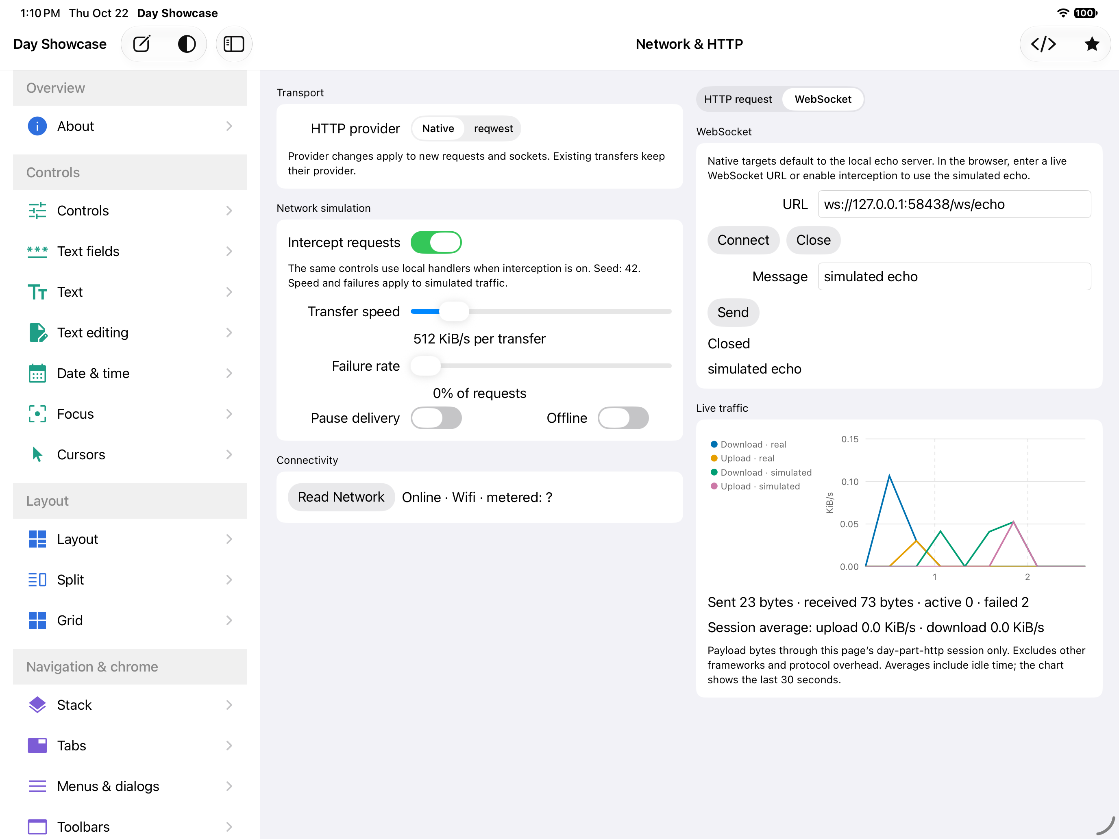Click the About info icon
Image resolution: width=1119 pixels, height=839 pixels.
tap(37, 126)
